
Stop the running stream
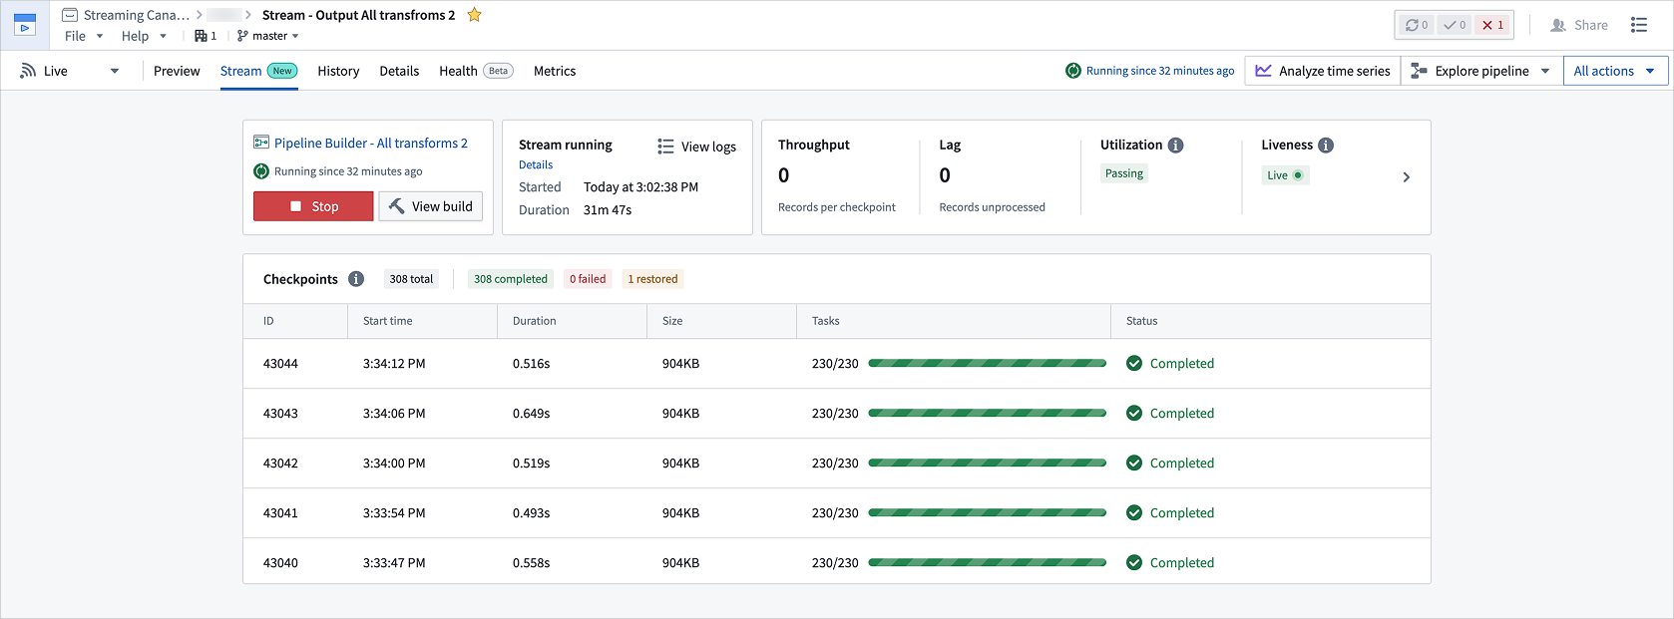click(313, 206)
